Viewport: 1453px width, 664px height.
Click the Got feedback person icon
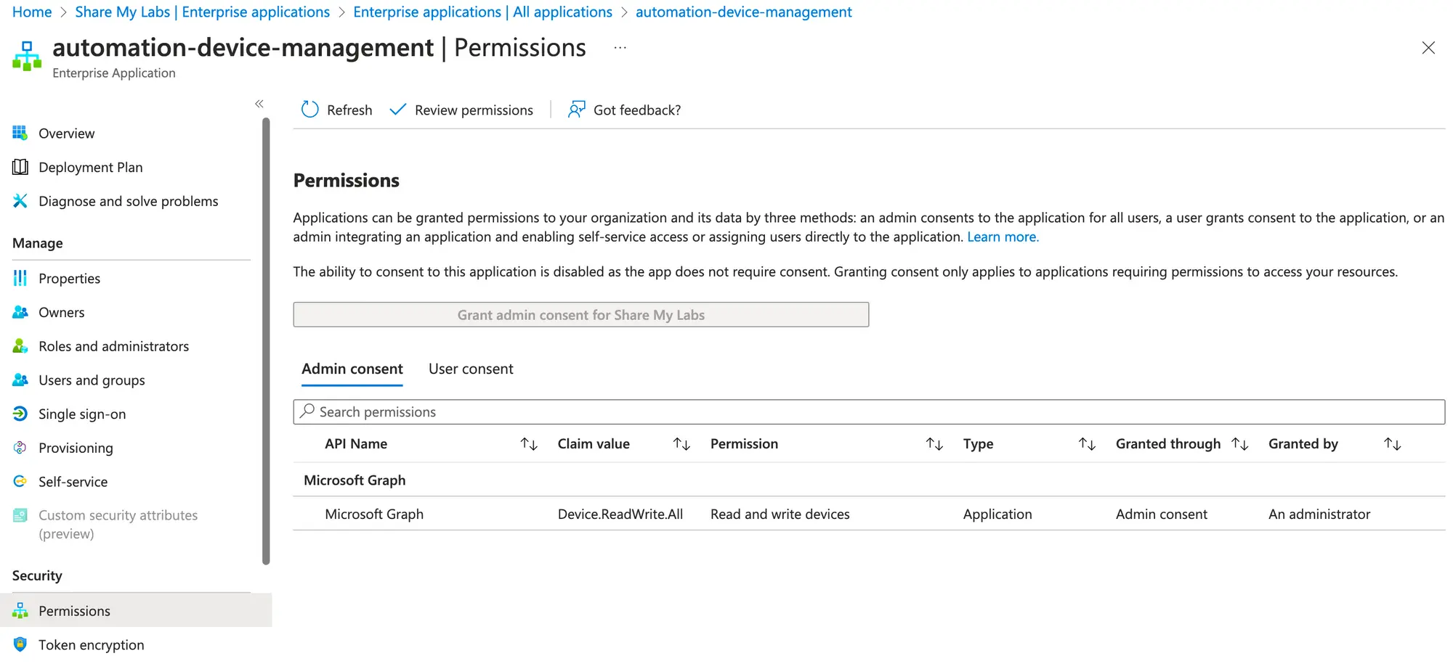(576, 110)
